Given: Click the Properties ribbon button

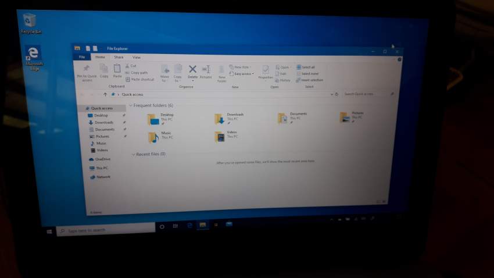Looking at the screenshot, I should pos(266,72).
